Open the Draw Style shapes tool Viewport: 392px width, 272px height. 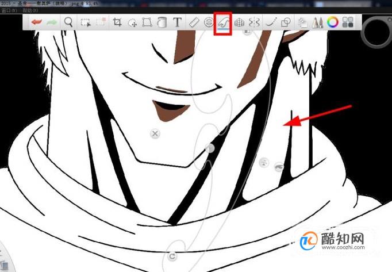[286, 22]
